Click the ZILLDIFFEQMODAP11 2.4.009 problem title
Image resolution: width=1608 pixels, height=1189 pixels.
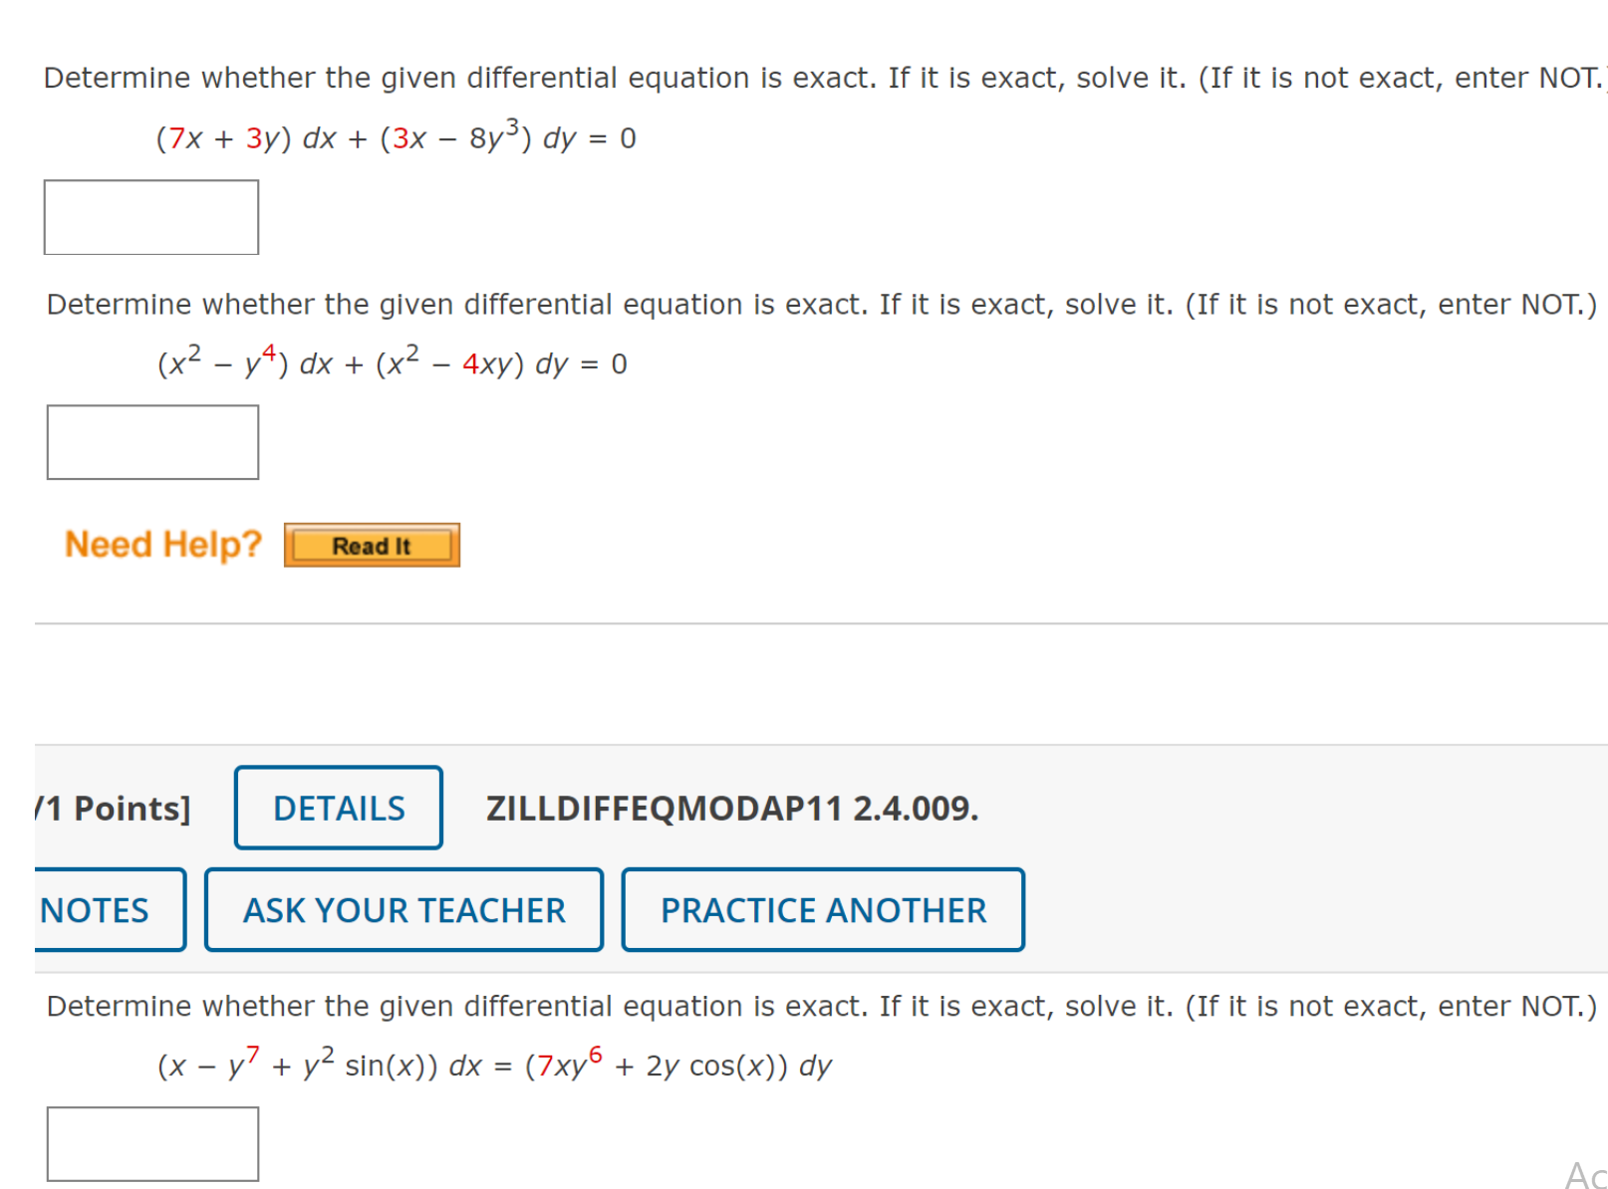(731, 809)
